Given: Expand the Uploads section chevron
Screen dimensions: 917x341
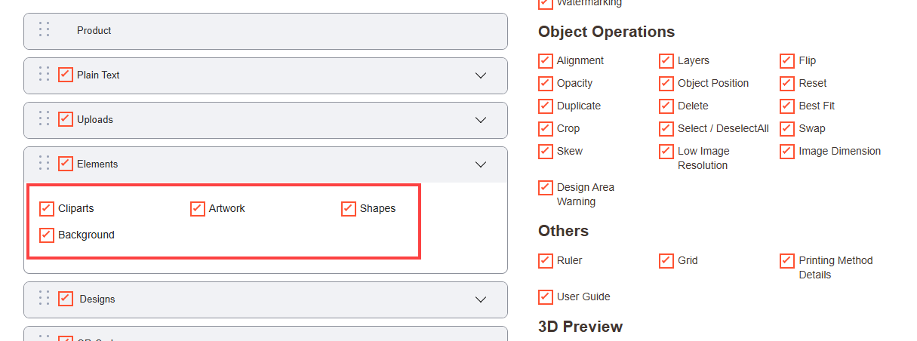Looking at the screenshot, I should [x=481, y=120].
